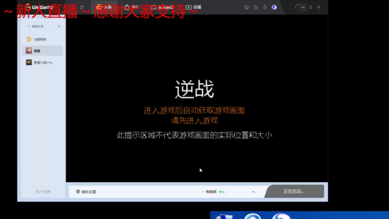Expand the server list chevron
Viewport: 389px width, 219px height.
coord(253,192)
